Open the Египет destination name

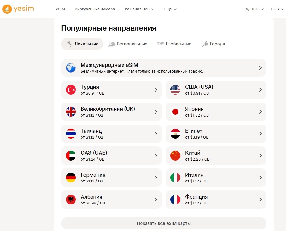[x=194, y=131]
